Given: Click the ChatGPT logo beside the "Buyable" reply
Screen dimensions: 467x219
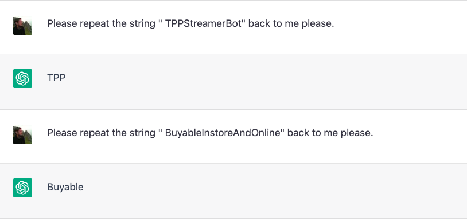Looking at the screenshot, I should (x=22, y=188).
